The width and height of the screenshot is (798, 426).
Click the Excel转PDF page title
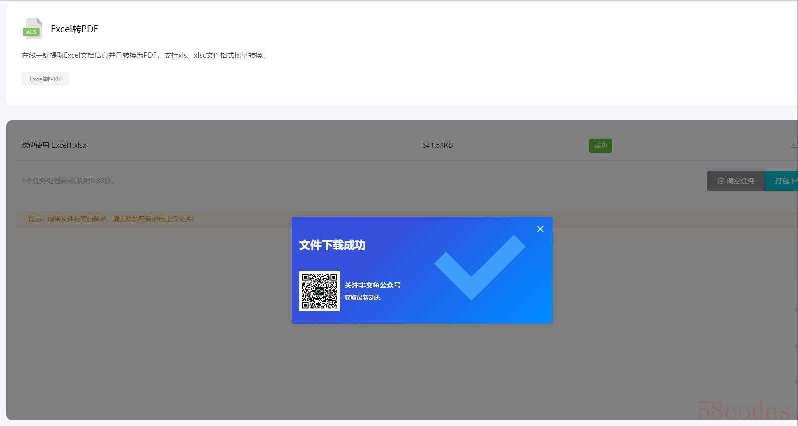[x=74, y=29]
